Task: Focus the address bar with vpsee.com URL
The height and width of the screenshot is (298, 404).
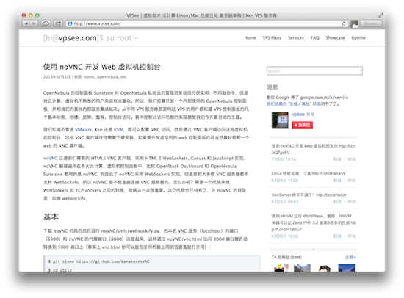Action: [206, 23]
